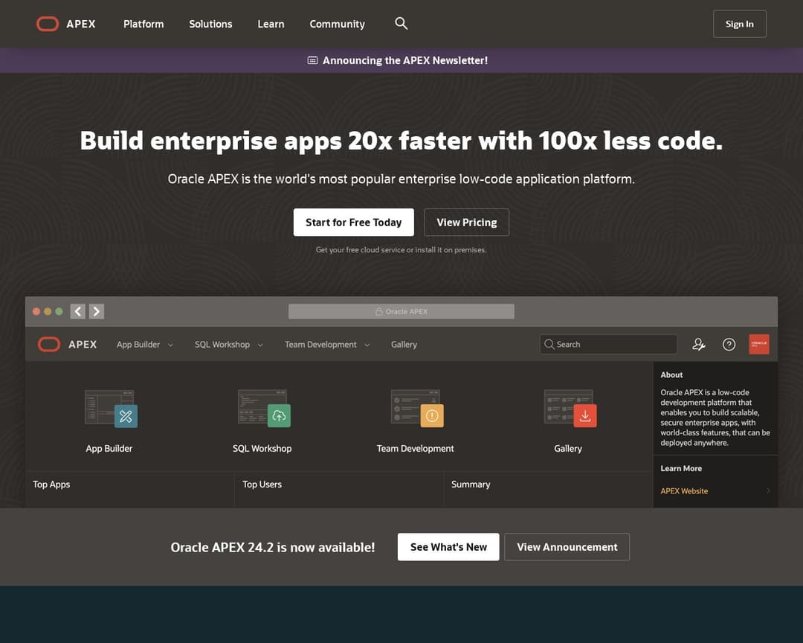The image size is (803, 643).
Task: Click the lock icon in Oracle APEX address bar
Action: point(379,311)
